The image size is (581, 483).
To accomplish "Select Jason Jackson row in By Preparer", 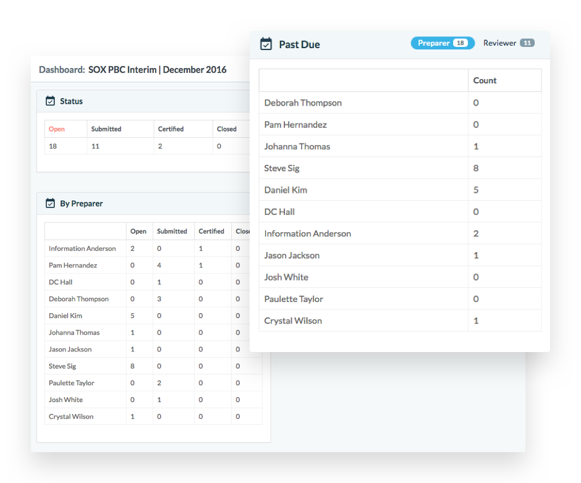I will coord(153,350).
